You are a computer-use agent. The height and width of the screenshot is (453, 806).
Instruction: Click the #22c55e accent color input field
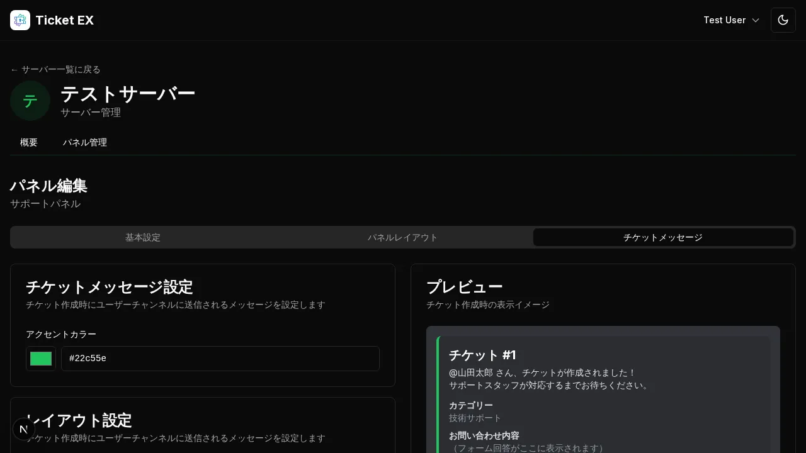tap(220, 358)
